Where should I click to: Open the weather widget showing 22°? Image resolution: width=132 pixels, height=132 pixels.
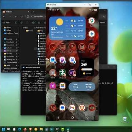coord(67,28)
